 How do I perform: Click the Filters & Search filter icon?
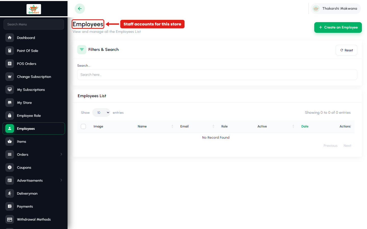pyautogui.click(x=82, y=50)
